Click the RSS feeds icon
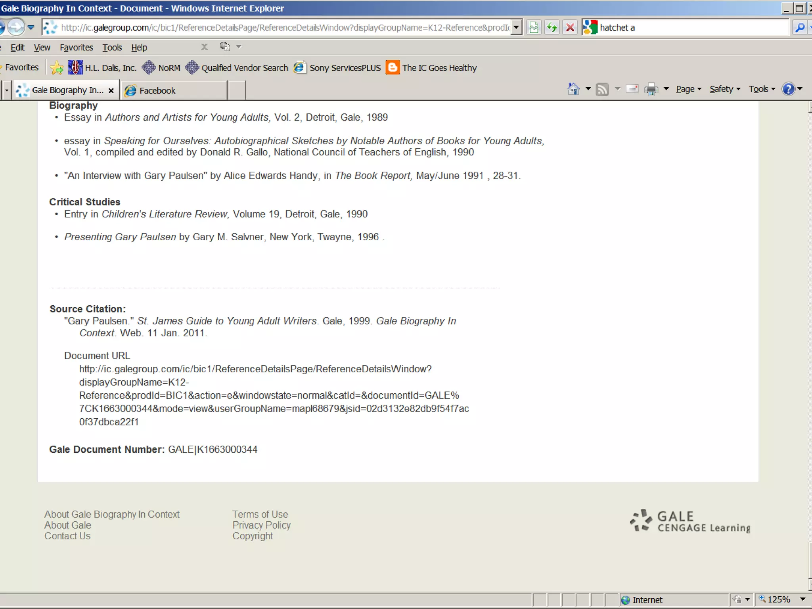This screenshot has width=812, height=609. pyautogui.click(x=602, y=89)
